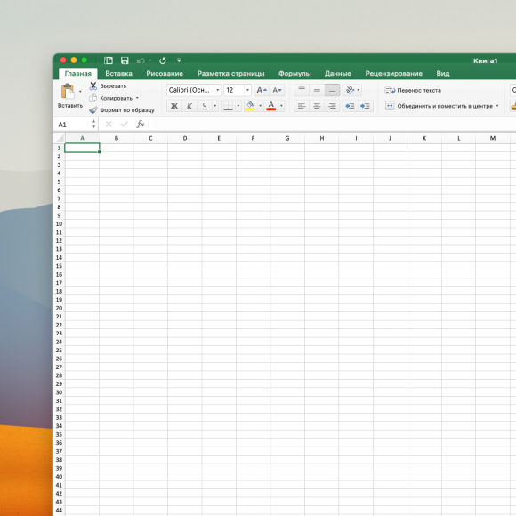
Task: Click the workbook template icon in title bar
Action: click(109, 60)
